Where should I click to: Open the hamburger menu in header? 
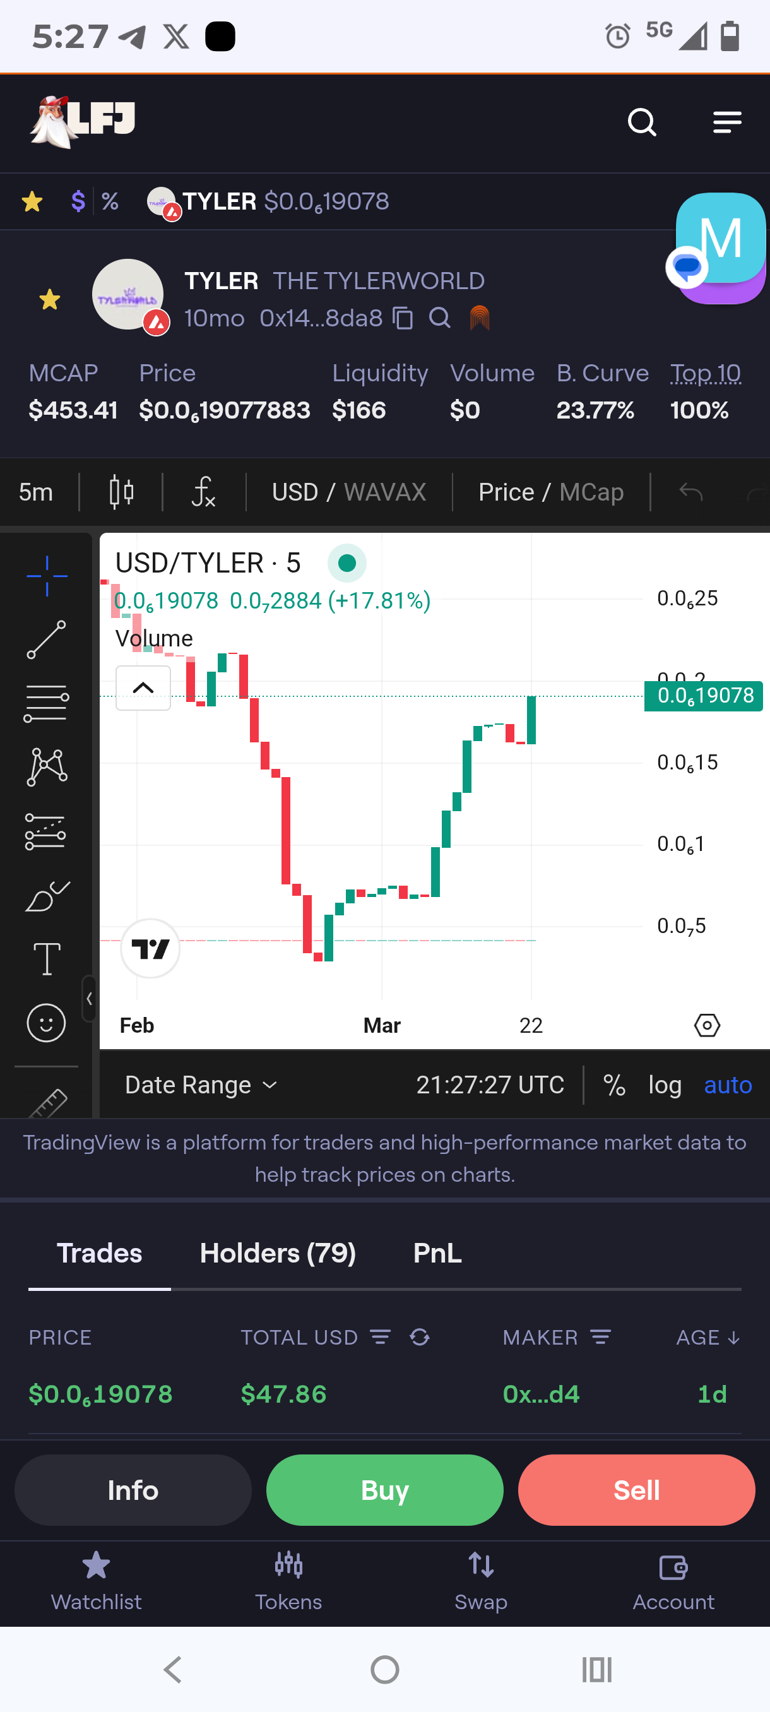click(x=727, y=122)
